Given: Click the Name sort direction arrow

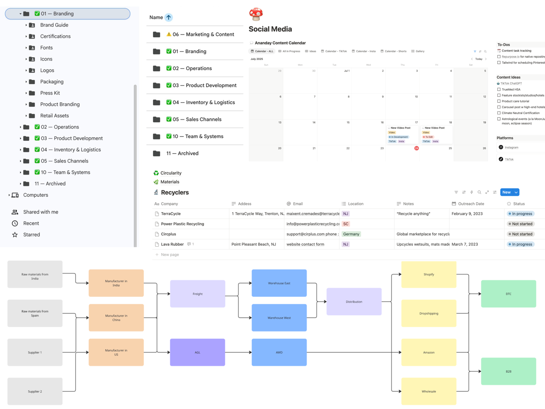Looking at the screenshot, I should (x=168, y=17).
